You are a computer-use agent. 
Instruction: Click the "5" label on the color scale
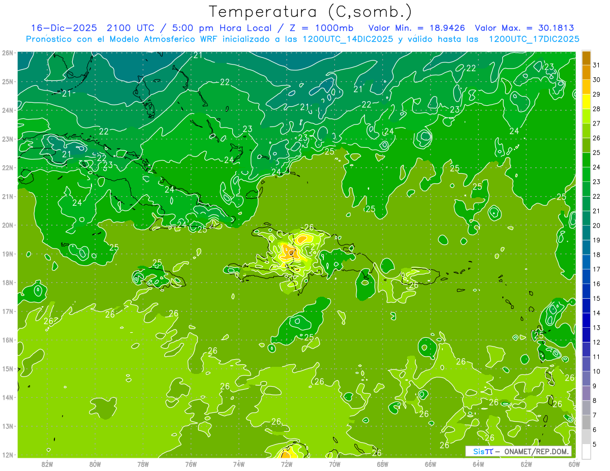(595, 444)
